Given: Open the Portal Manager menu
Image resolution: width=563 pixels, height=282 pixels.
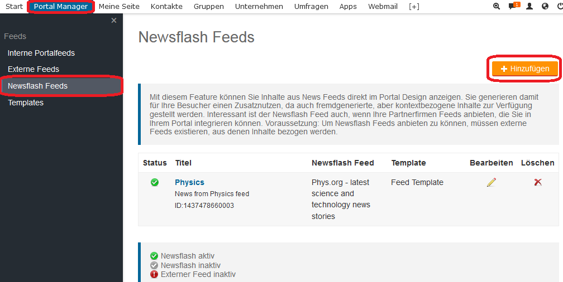Looking at the screenshot, I should pyautogui.click(x=61, y=7).
